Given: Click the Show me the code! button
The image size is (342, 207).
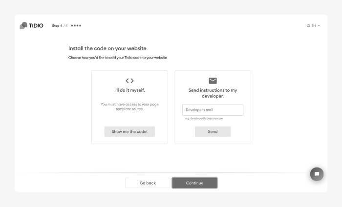Looking at the screenshot, I should tap(129, 132).
